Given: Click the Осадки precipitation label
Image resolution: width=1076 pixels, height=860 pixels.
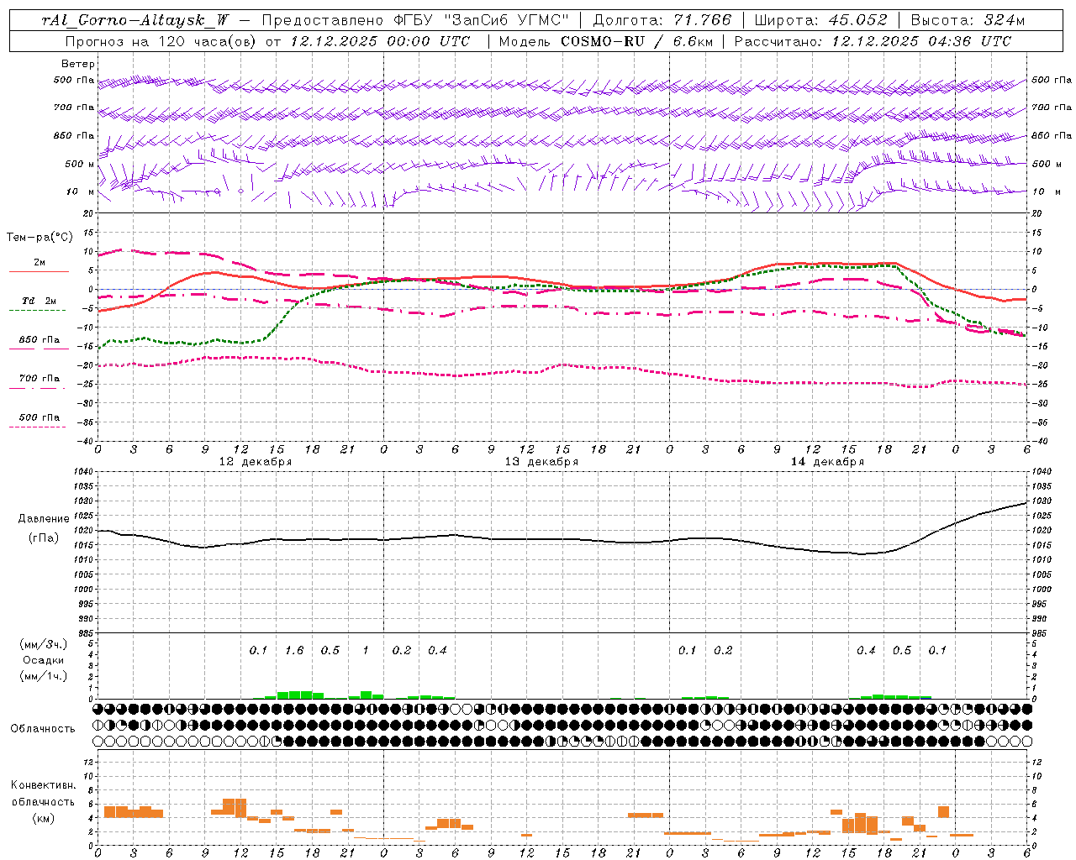Looking at the screenshot, I should 44,660.
